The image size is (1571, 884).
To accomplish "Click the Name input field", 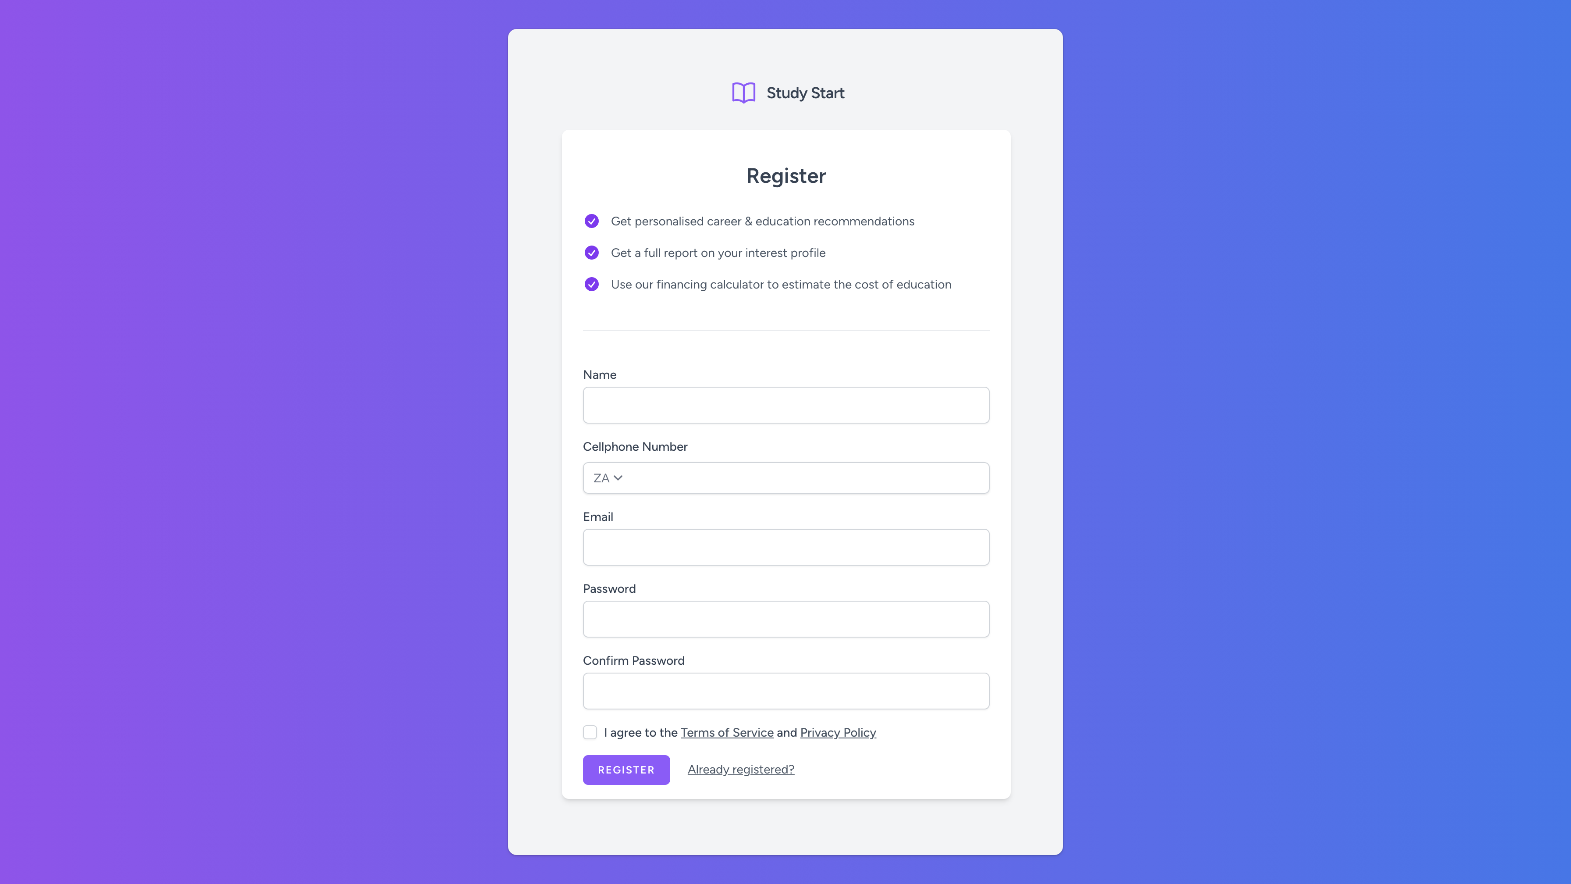I will pyautogui.click(x=785, y=405).
